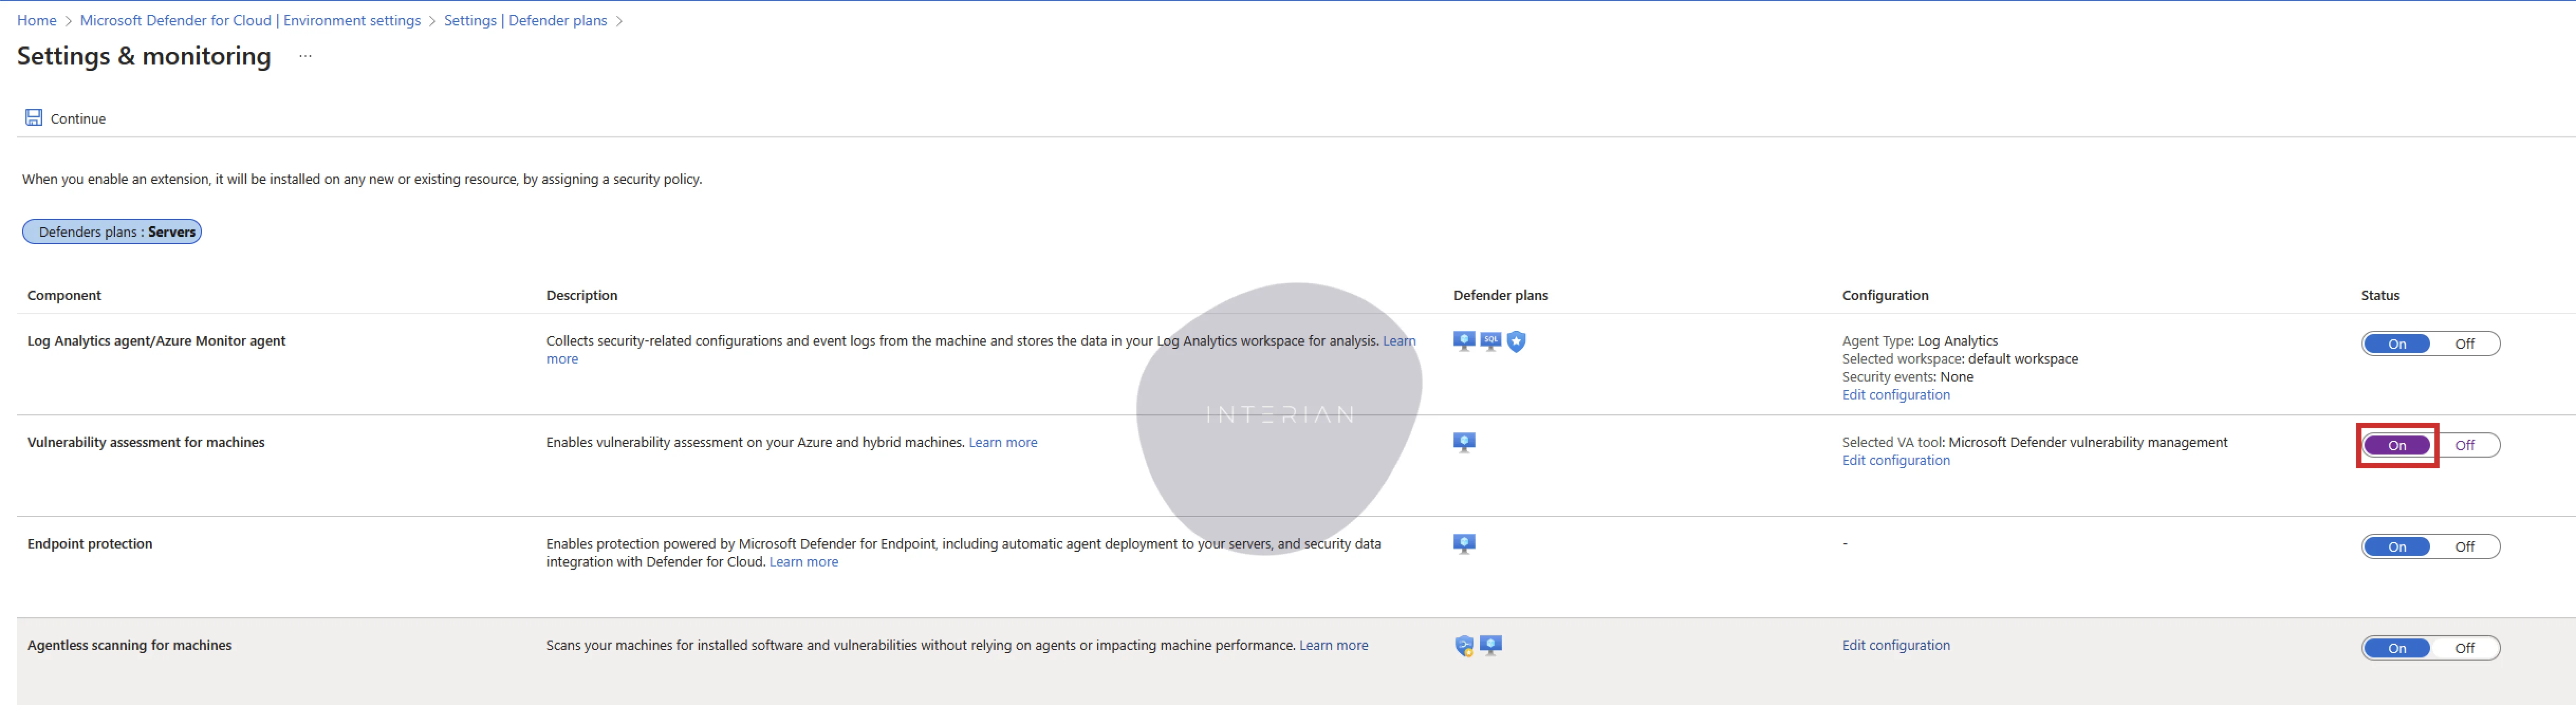Click server plan icon in Log Analytics row
Screen dimensions: 2576x705
1464,342
